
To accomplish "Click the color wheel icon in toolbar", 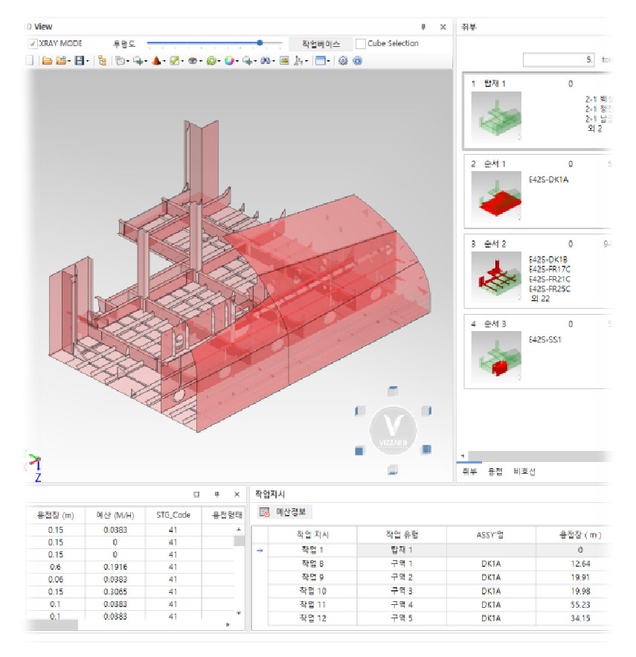I will tap(229, 61).
